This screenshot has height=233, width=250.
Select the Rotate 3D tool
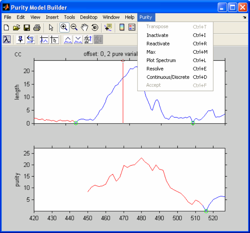(x=94, y=28)
